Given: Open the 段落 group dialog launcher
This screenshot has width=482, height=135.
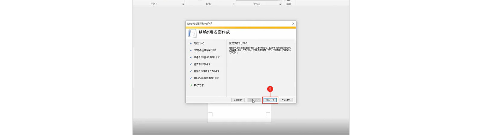Looking at the screenshot, I should coord(234,4).
